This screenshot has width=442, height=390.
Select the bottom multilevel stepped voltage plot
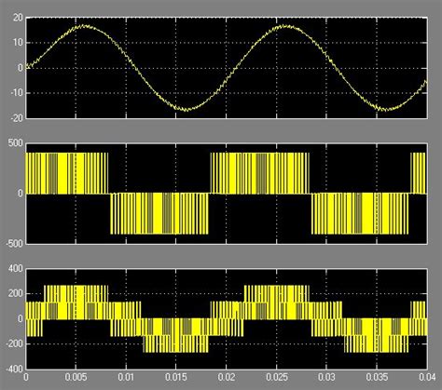(x=227, y=319)
